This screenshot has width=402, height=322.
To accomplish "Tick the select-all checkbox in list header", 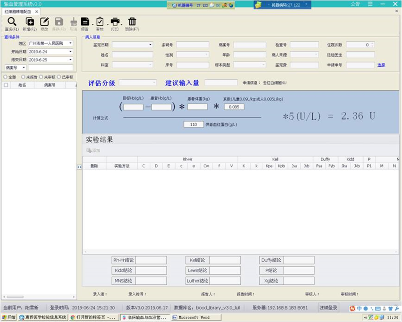I will [6, 85].
